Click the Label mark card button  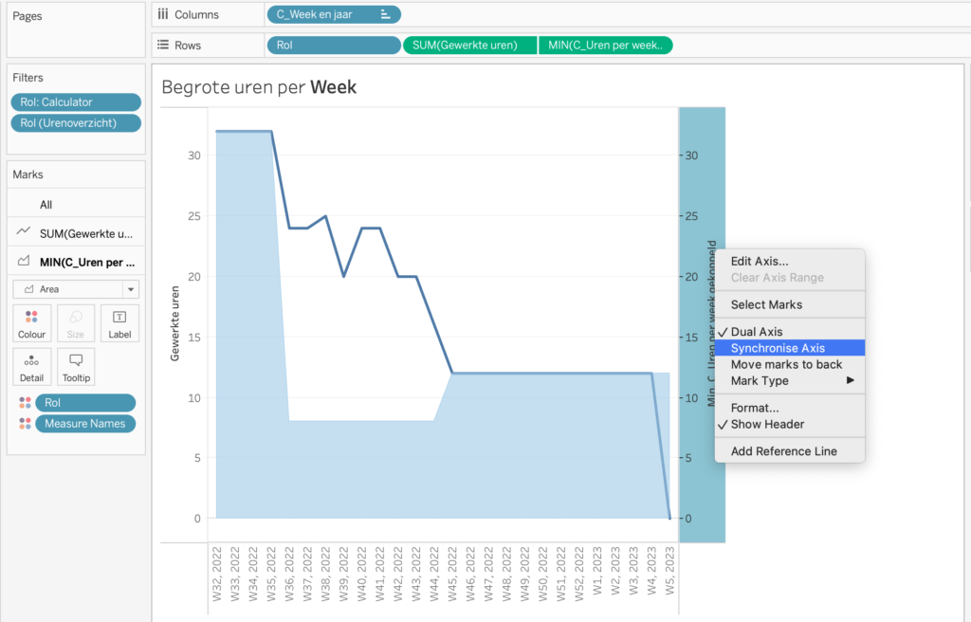(x=119, y=323)
